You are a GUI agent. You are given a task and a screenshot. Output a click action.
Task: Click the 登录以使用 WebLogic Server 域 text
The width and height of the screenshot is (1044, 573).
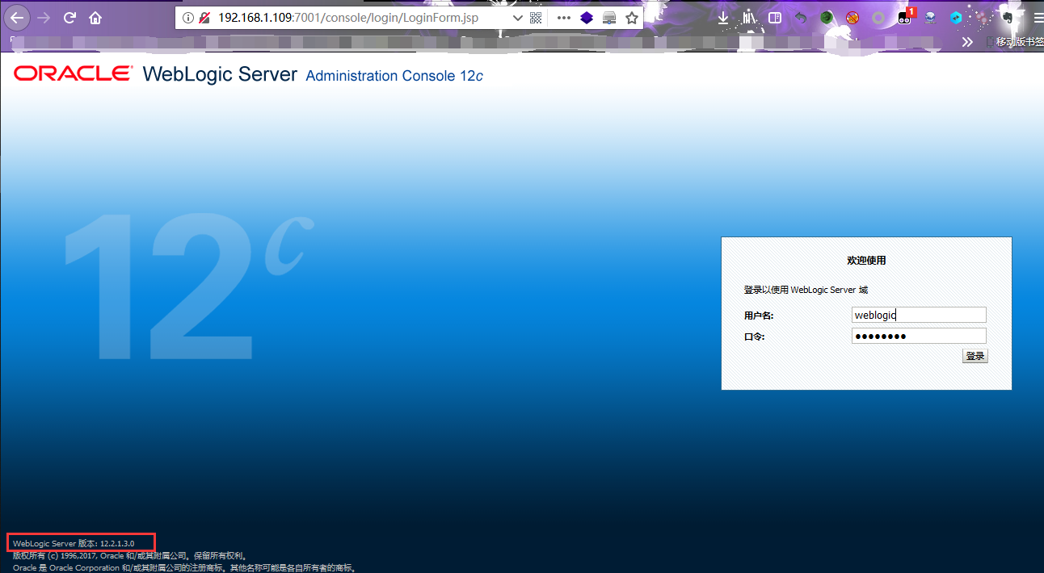(806, 290)
